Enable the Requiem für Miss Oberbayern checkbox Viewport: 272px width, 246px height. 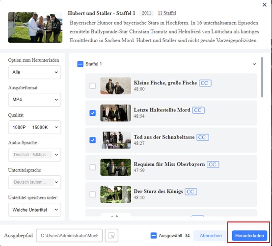click(92, 167)
